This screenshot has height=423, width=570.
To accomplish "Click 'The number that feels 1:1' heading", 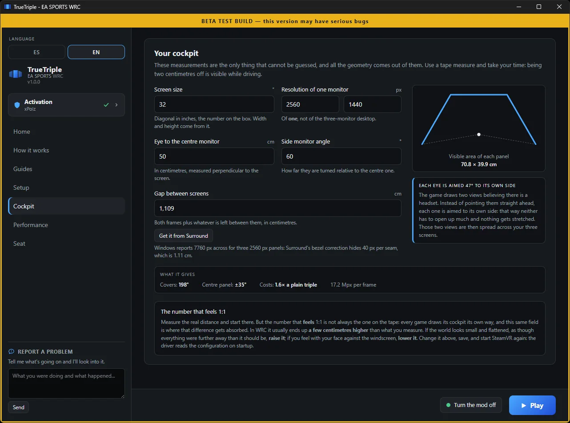I will (194, 312).
